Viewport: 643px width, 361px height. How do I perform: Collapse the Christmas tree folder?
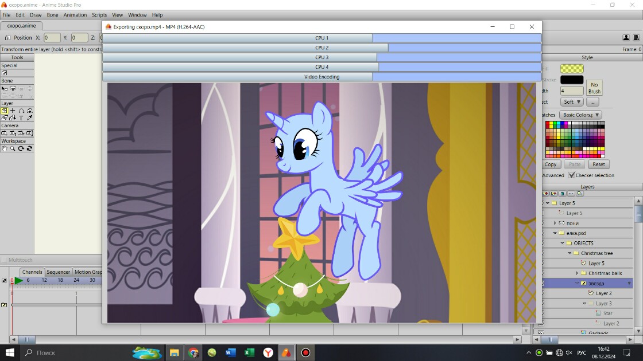pos(570,253)
